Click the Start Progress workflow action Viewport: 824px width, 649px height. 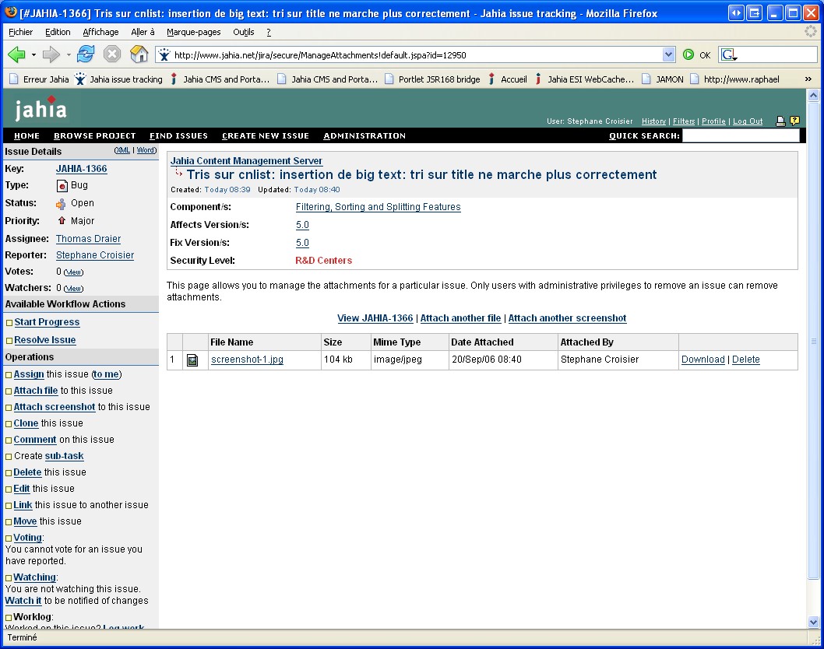(48, 322)
